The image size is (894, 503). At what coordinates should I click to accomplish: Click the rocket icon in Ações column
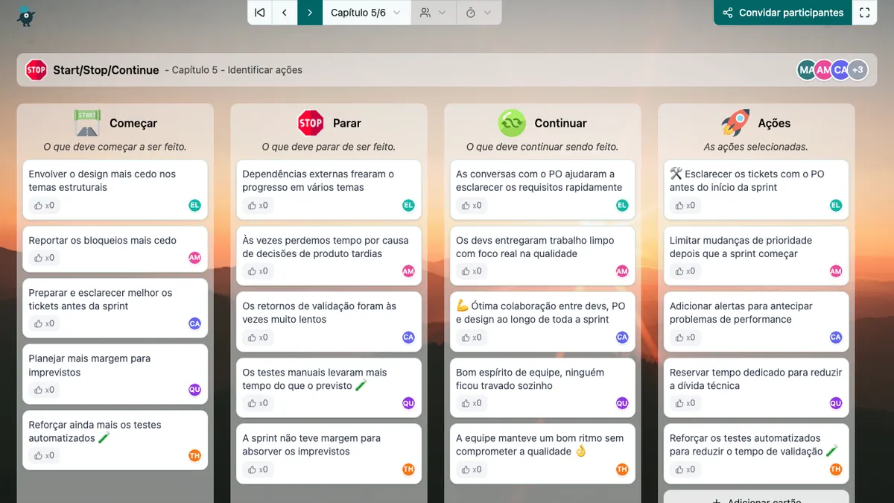point(735,123)
